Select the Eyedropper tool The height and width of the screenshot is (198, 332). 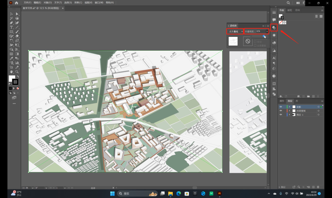tap(11, 58)
